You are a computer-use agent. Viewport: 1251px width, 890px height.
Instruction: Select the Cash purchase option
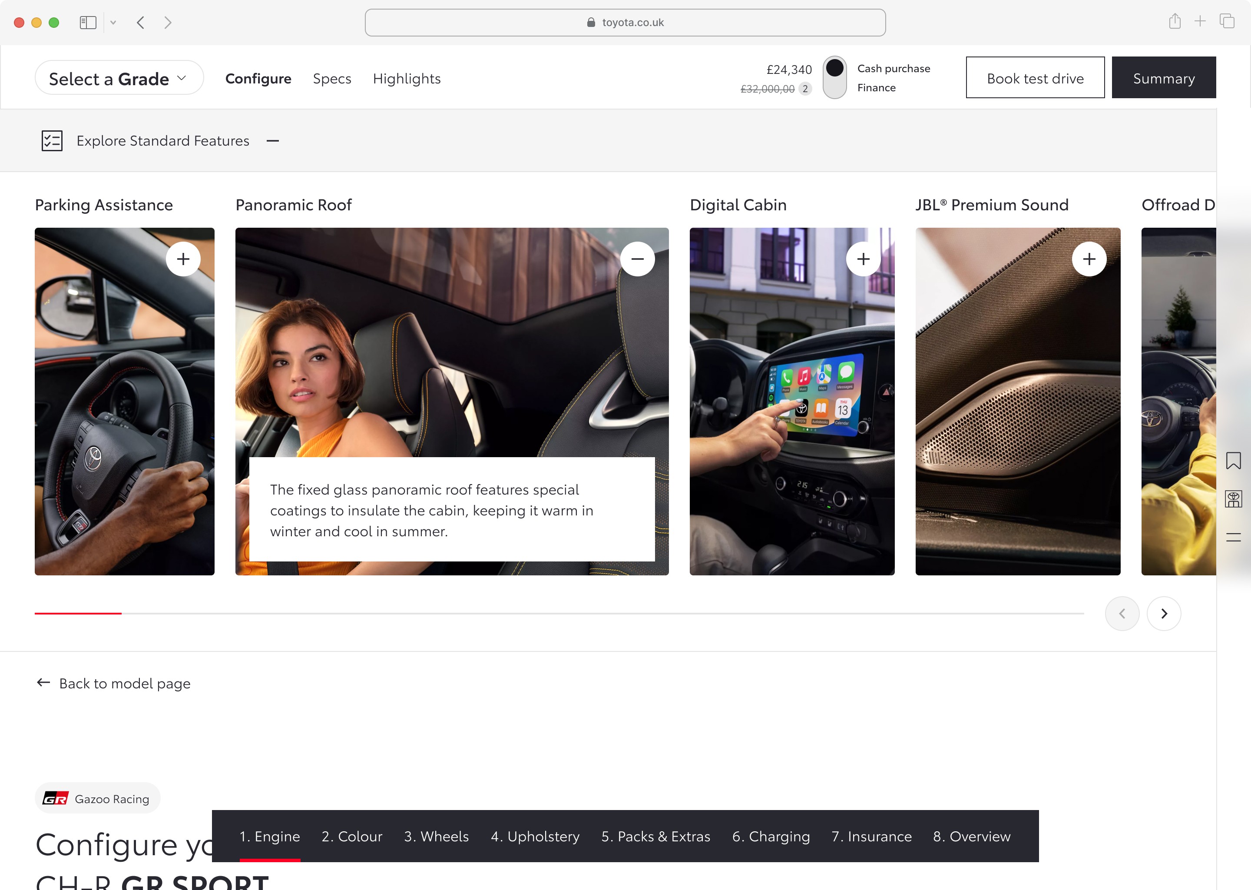click(894, 69)
